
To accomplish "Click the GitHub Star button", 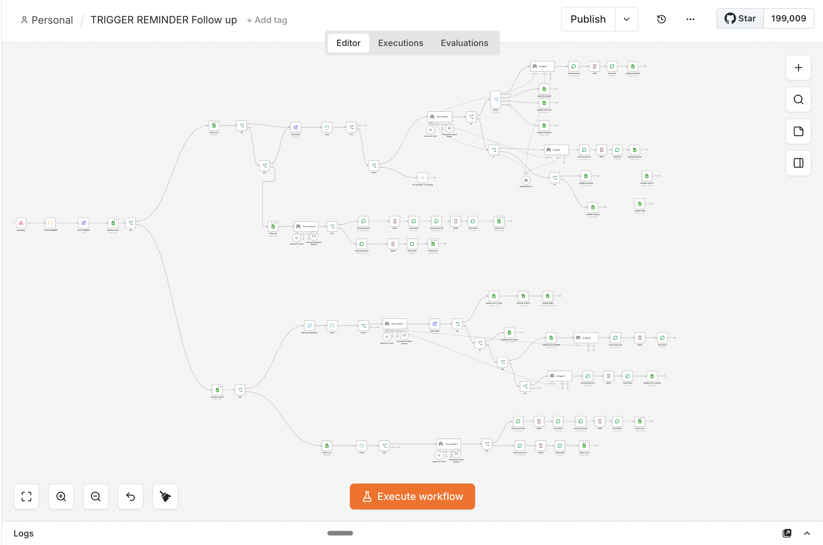I will [x=740, y=18].
